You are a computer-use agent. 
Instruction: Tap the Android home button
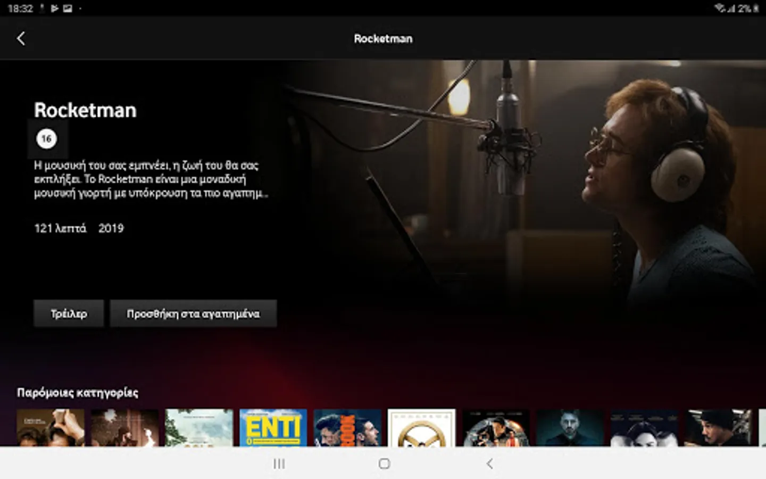pos(384,464)
